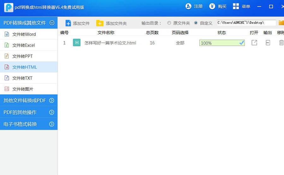284x175 pixels.
Task: Click the 状态 column header
Action: click(222, 32)
